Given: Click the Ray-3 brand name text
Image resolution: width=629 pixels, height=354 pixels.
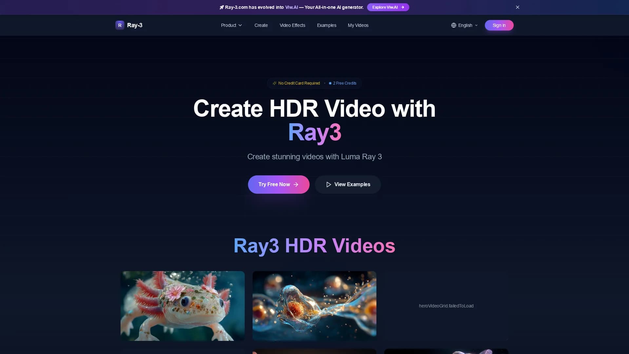Looking at the screenshot, I should tap(135, 25).
